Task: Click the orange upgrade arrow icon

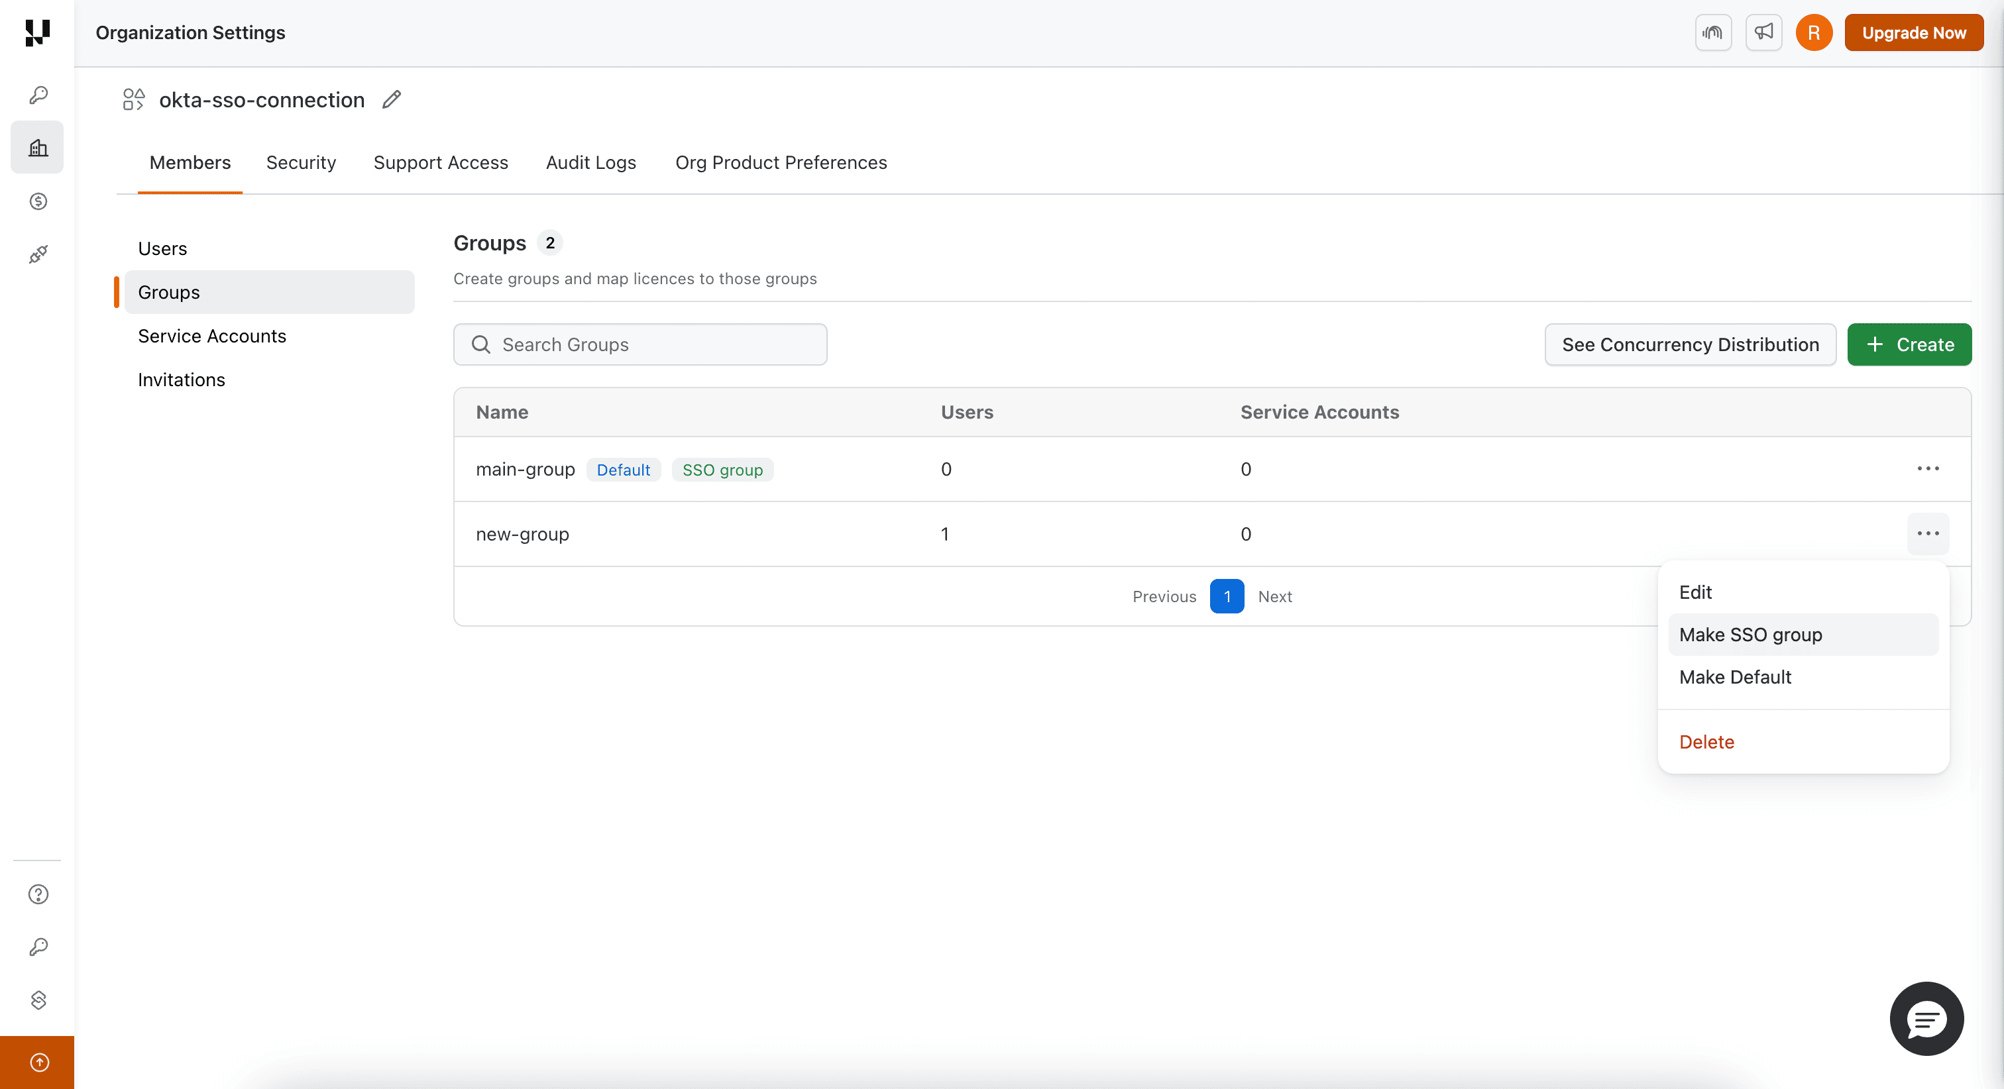Action: tap(37, 1063)
